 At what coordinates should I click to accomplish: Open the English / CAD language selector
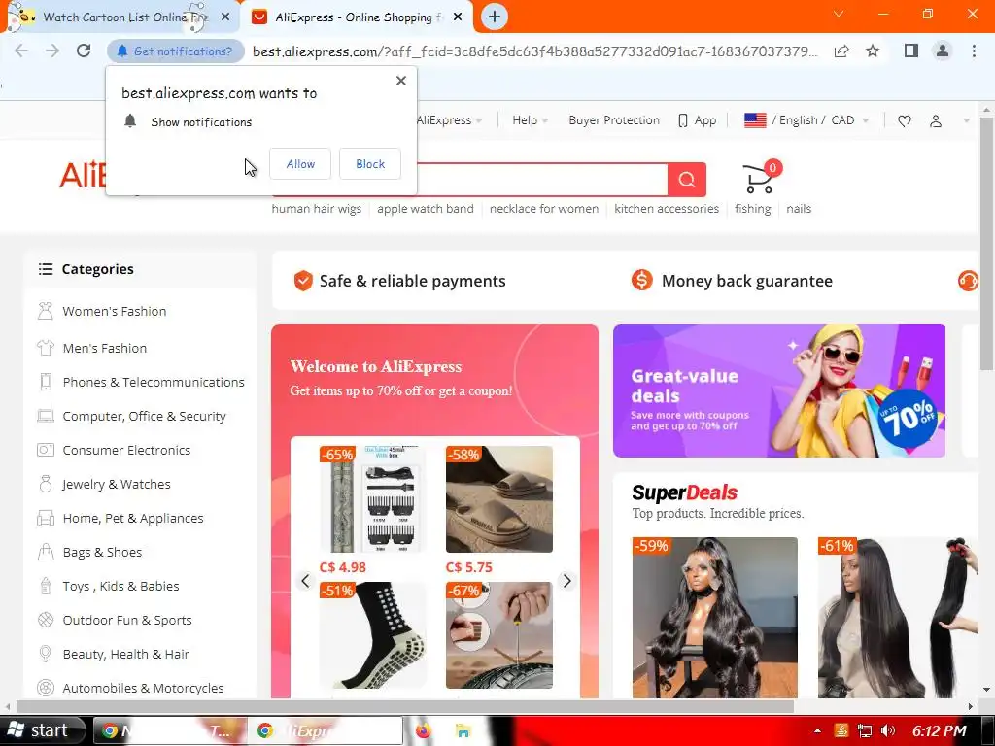[806, 120]
